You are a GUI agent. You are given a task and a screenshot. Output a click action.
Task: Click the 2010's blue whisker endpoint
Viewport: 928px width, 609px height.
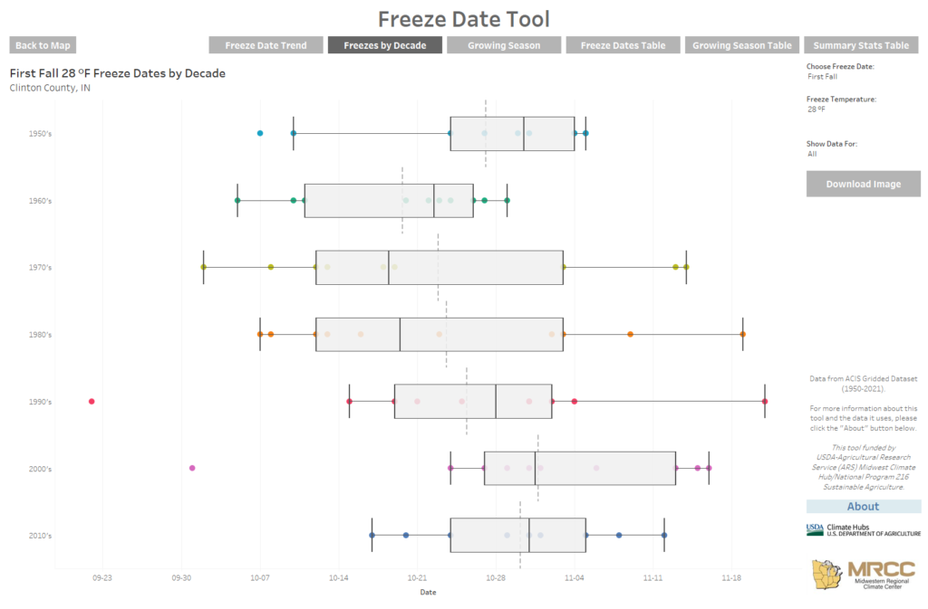[x=663, y=535]
